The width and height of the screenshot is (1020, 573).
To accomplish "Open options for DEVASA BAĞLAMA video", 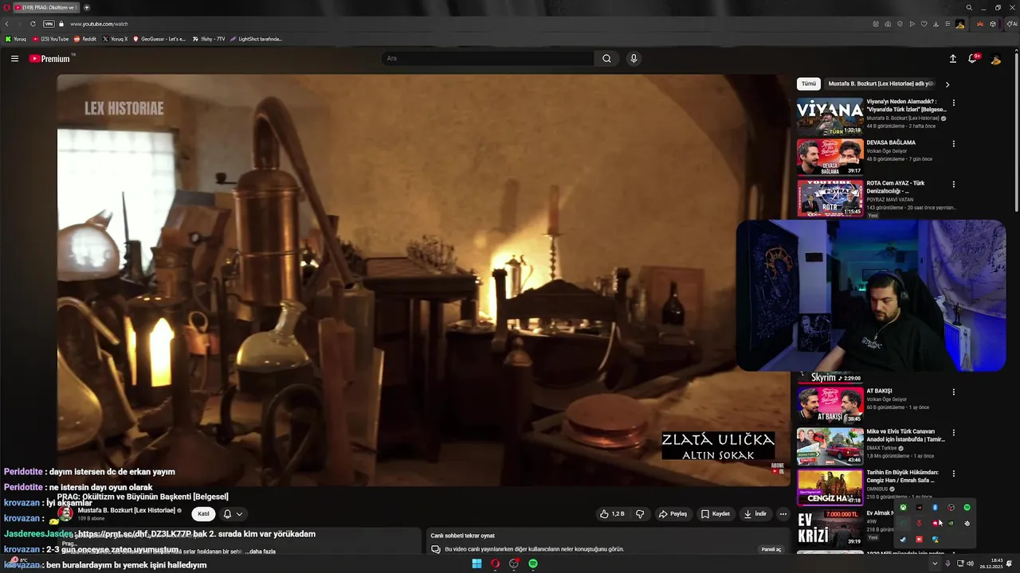I will pyautogui.click(x=953, y=144).
